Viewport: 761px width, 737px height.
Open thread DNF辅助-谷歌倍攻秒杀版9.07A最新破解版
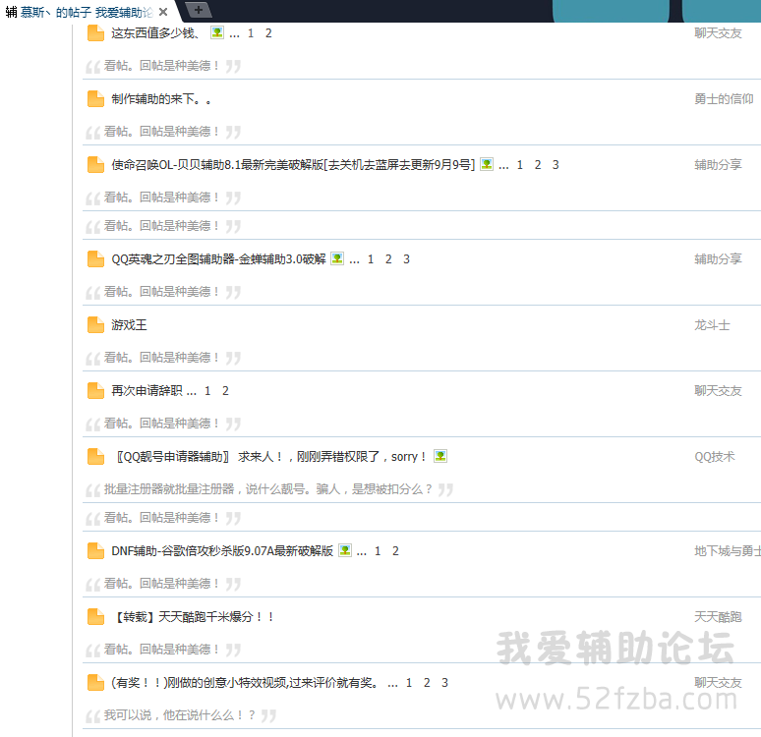(222, 551)
